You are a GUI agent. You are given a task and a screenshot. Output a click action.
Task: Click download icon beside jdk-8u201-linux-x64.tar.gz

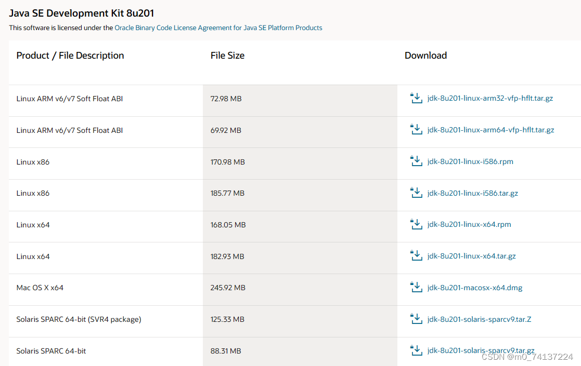click(x=416, y=256)
